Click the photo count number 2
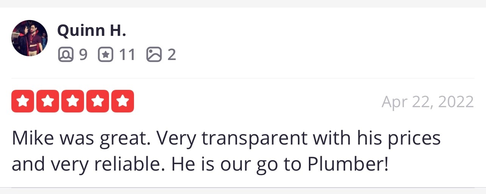 click(171, 55)
